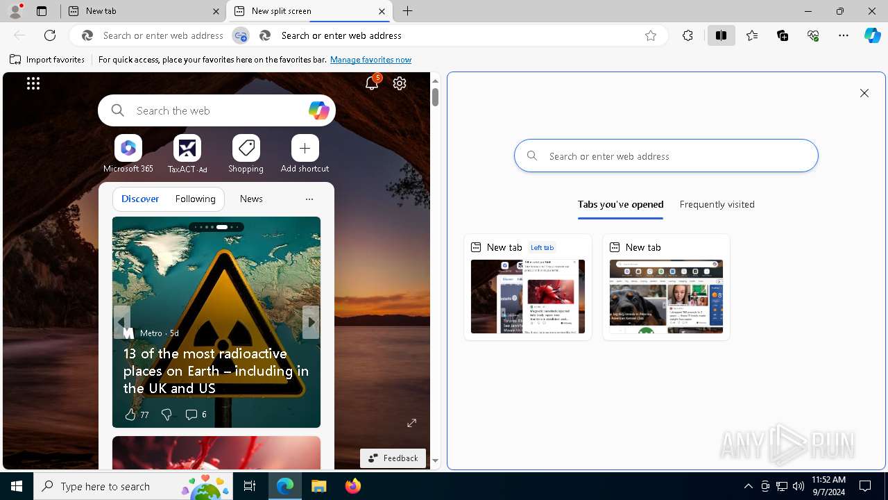
Task: Open the Extensions puzzle icon
Action: [x=688, y=35]
